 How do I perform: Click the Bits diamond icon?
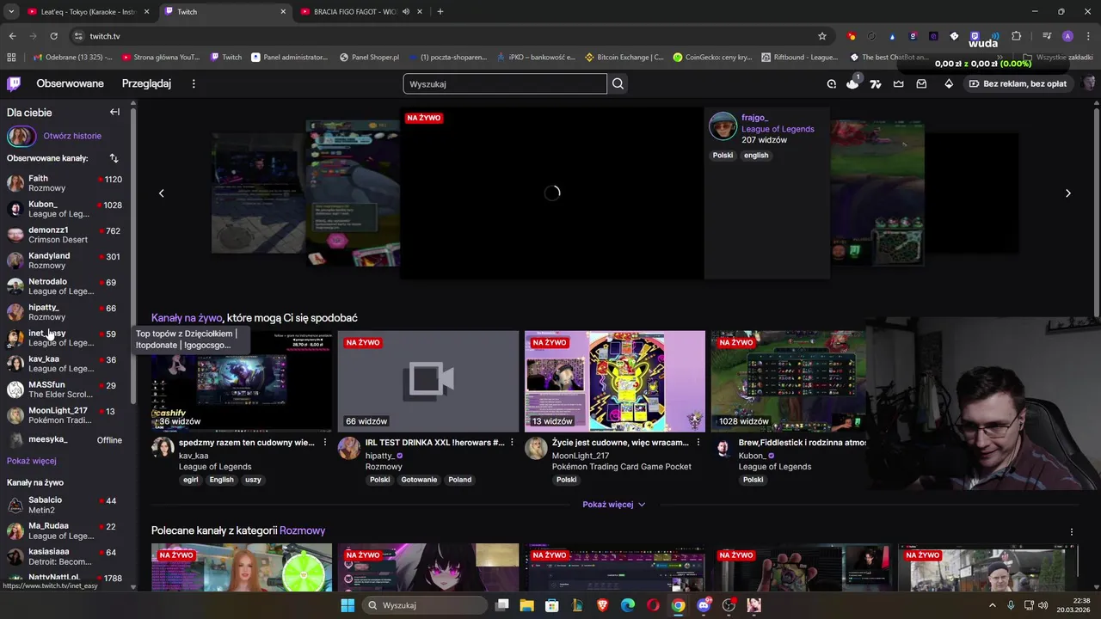coord(949,83)
